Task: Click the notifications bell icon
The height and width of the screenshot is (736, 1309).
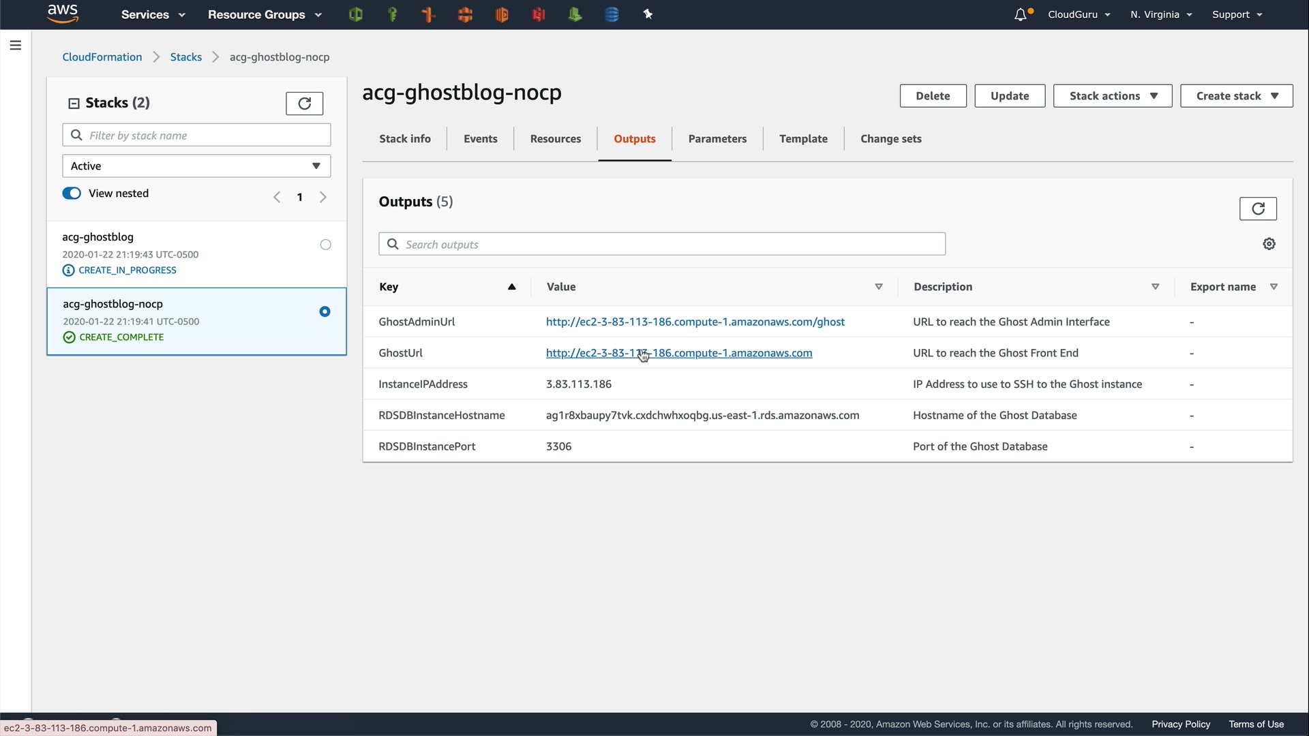Action: pyautogui.click(x=1021, y=14)
